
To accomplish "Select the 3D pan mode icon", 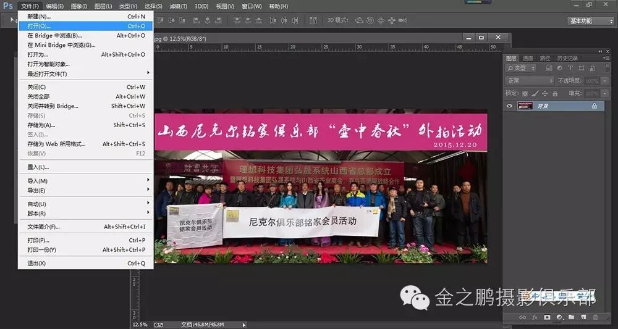I will 381,20.
